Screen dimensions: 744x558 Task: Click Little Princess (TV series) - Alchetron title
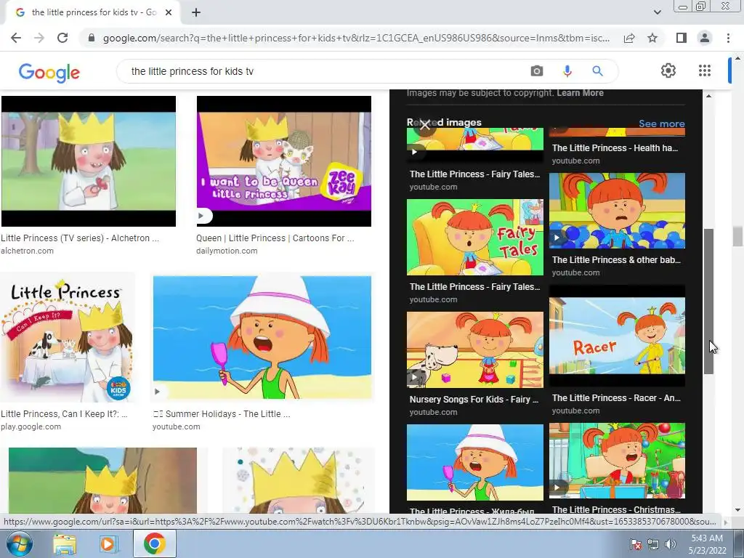click(x=80, y=238)
